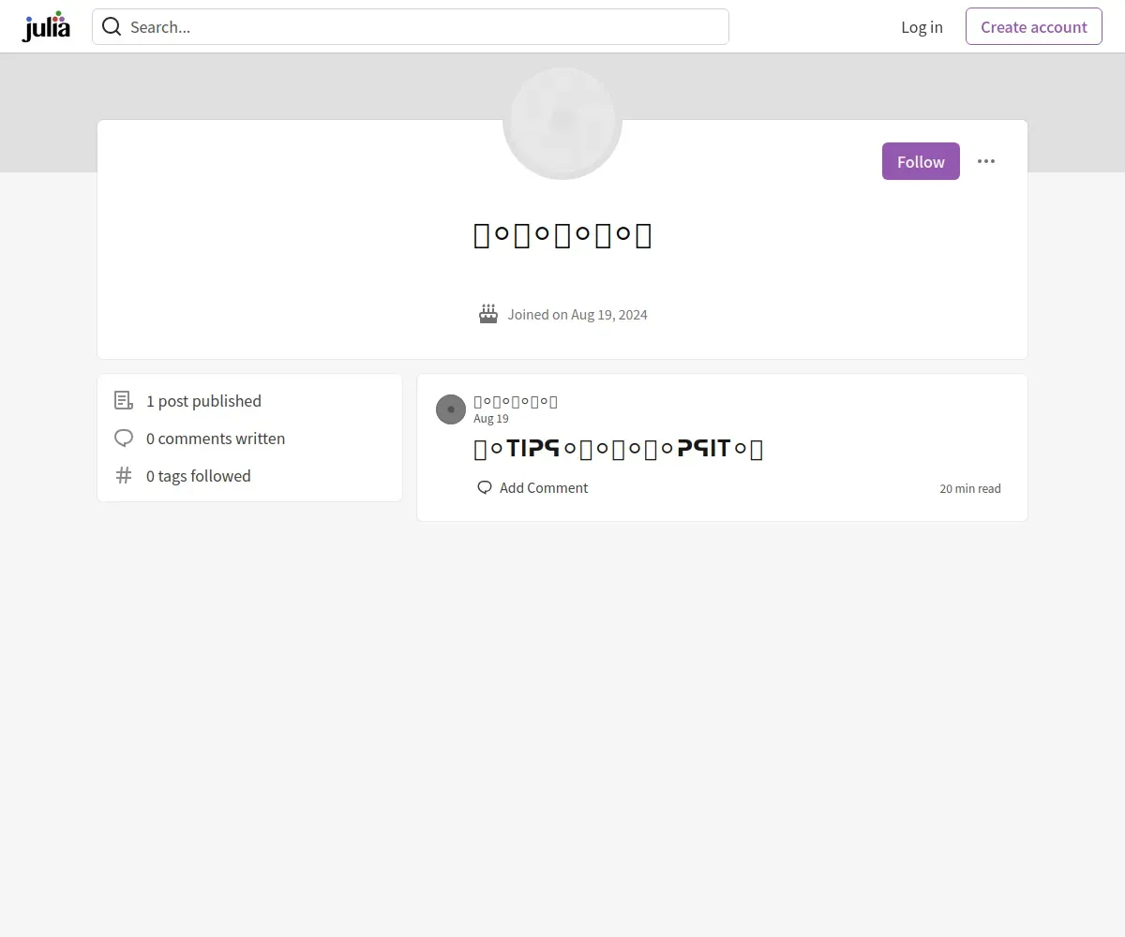
Task: Open author name link above Aug 19
Action: [x=516, y=402]
